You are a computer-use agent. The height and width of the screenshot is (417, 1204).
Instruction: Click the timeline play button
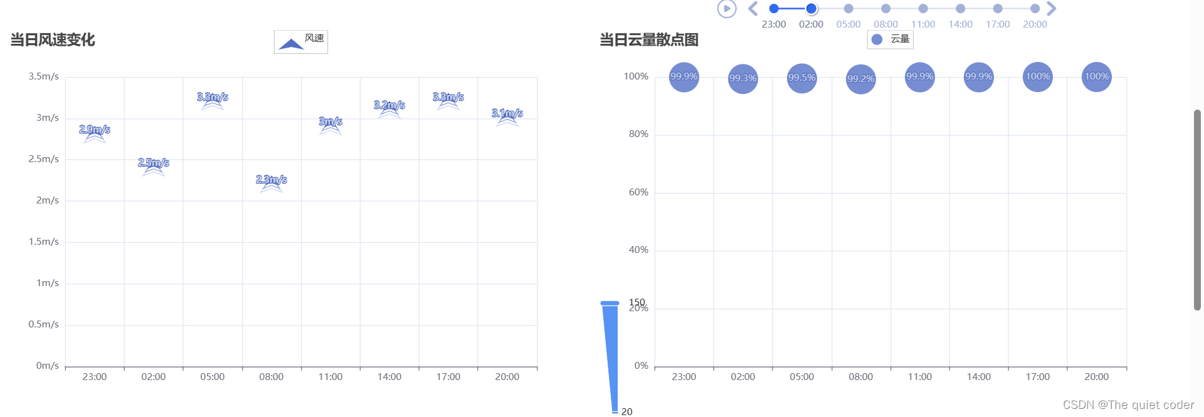coord(727,9)
